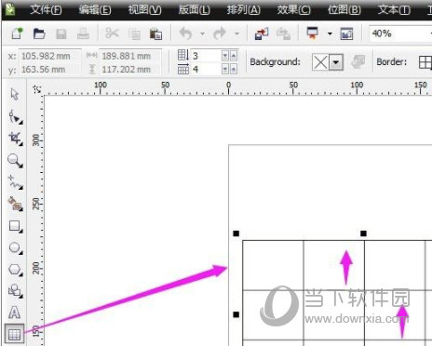The image size is (432, 346).
Task: Click the Border selection icon
Action: (x=425, y=62)
